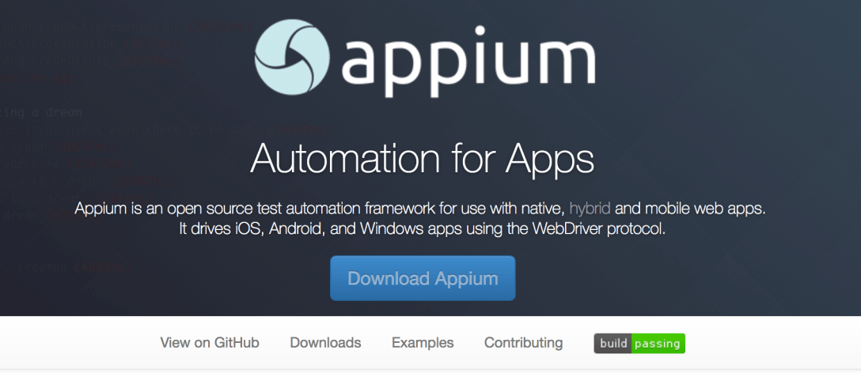Image resolution: width=861 pixels, height=388 pixels.
Task: Go to the Downloads nav item
Action: click(x=325, y=343)
